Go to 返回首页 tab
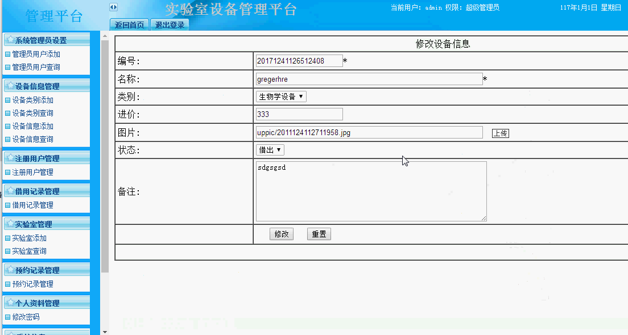Image resolution: width=628 pixels, height=335 pixels. [129, 25]
